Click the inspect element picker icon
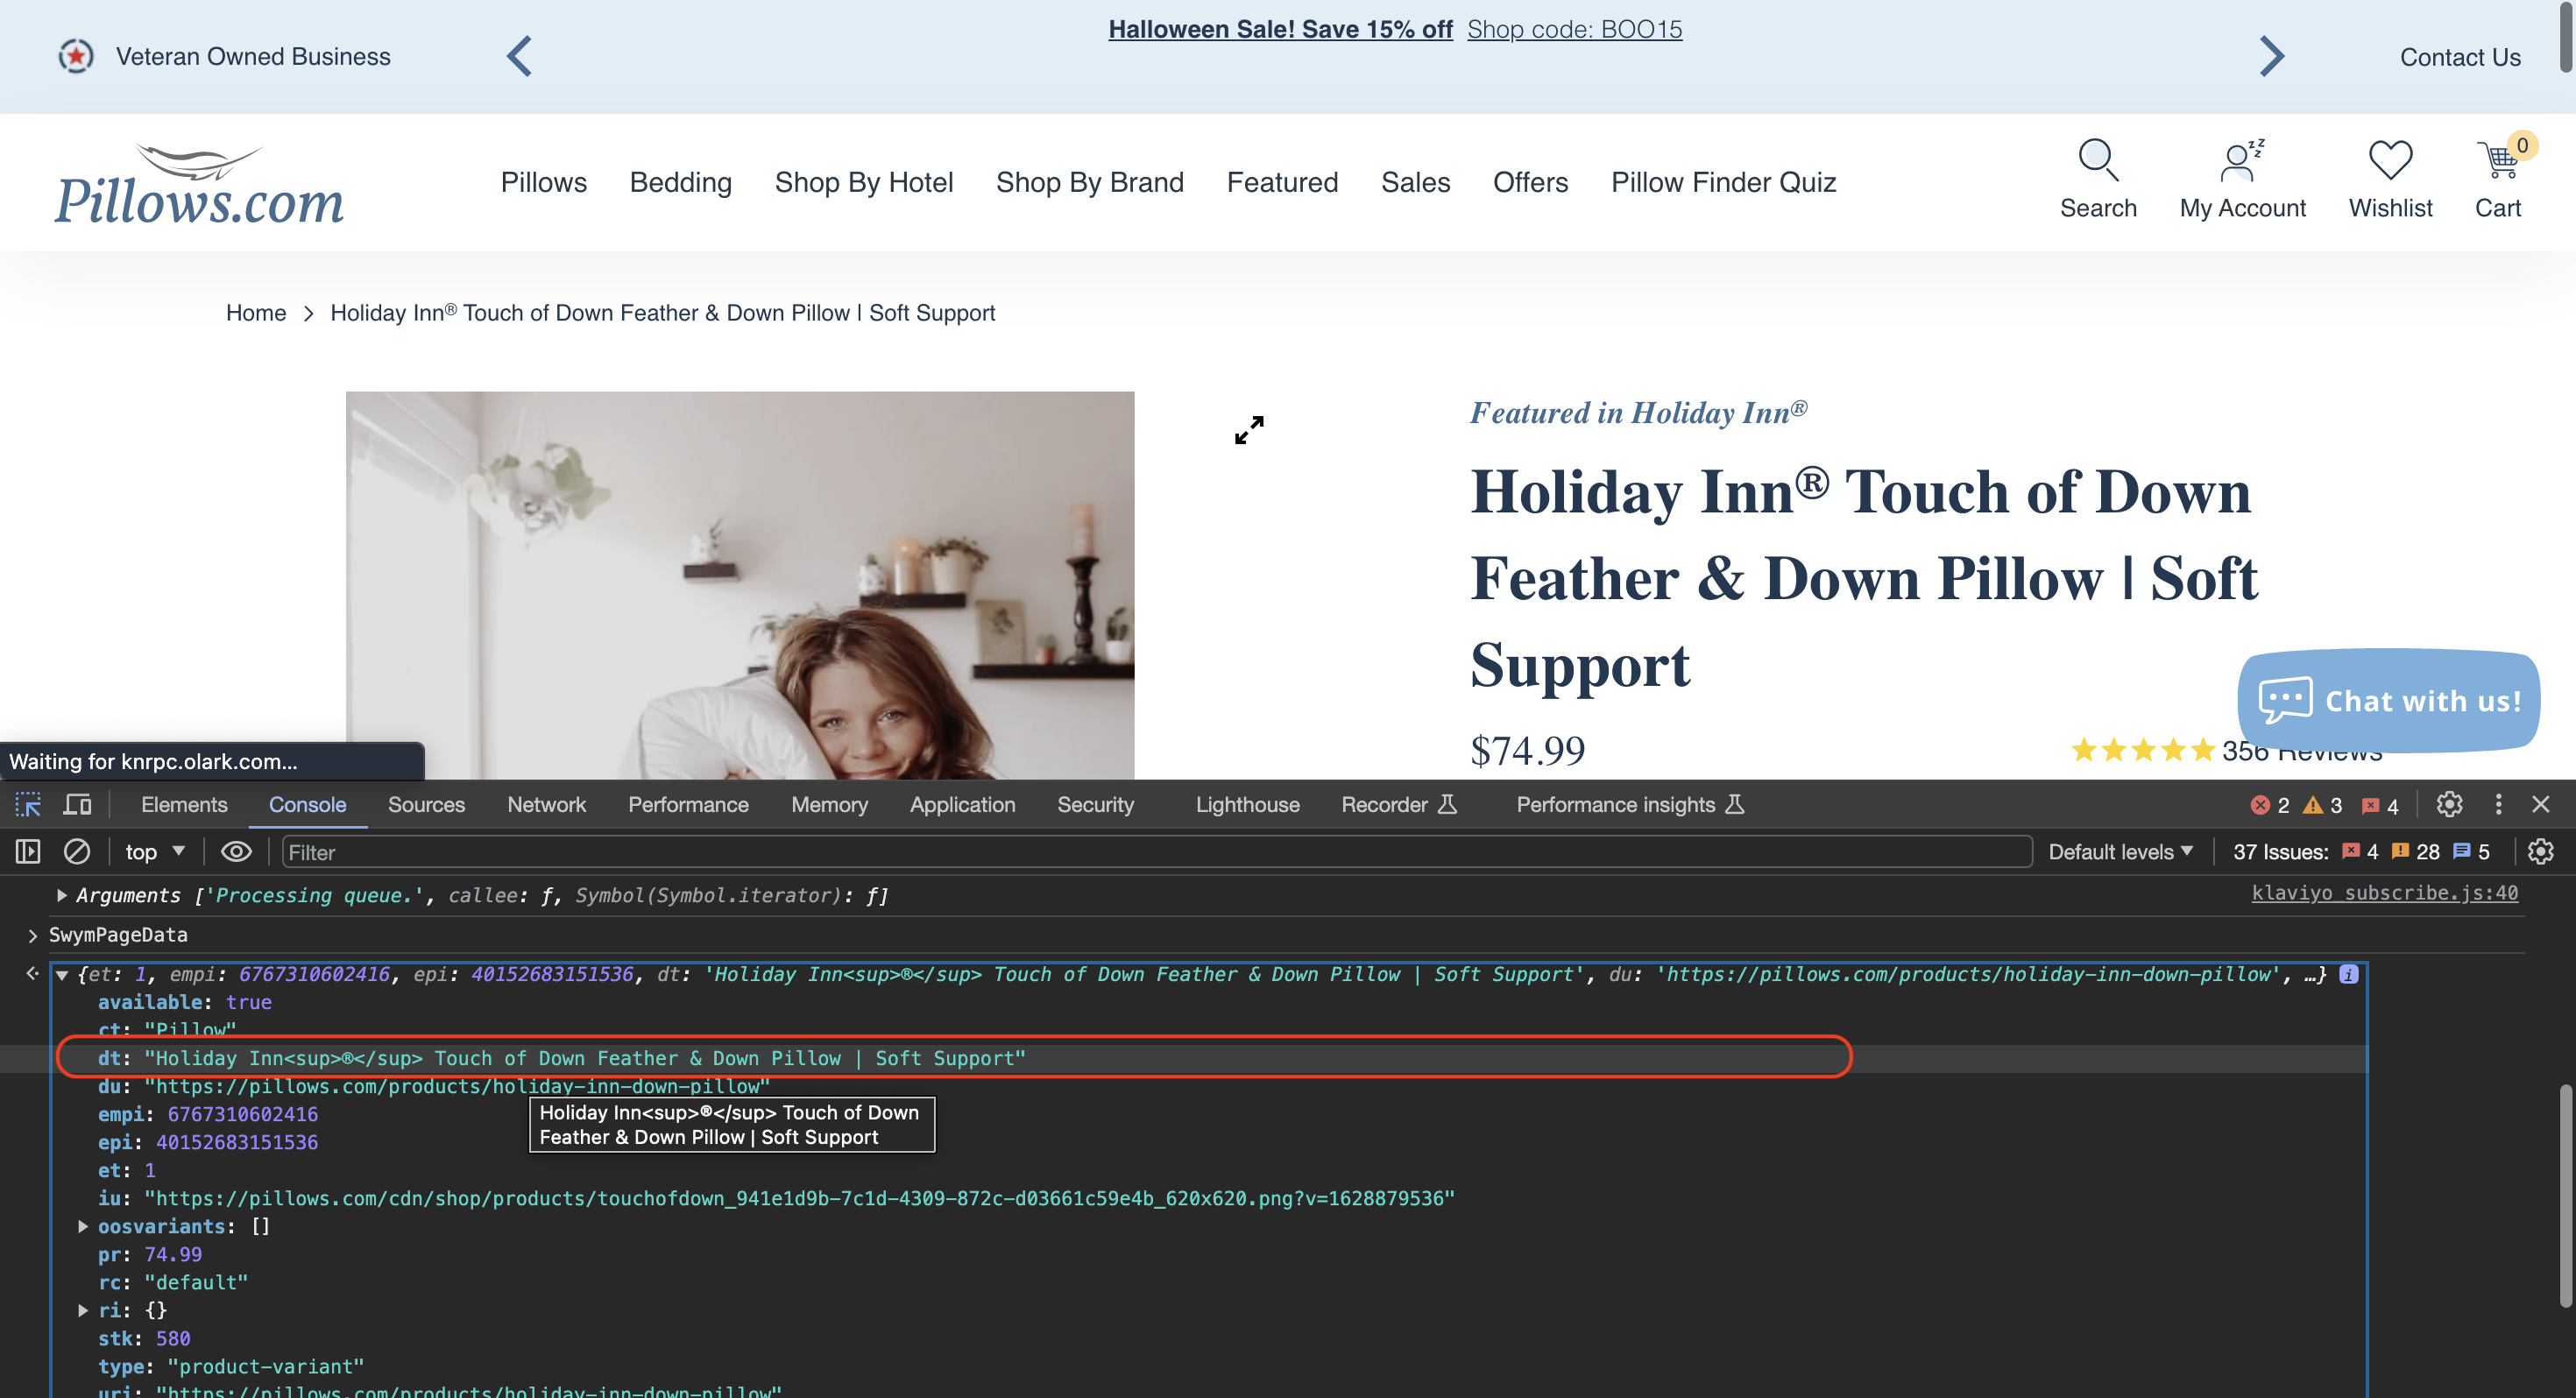The height and width of the screenshot is (1398, 2576). click(x=28, y=805)
